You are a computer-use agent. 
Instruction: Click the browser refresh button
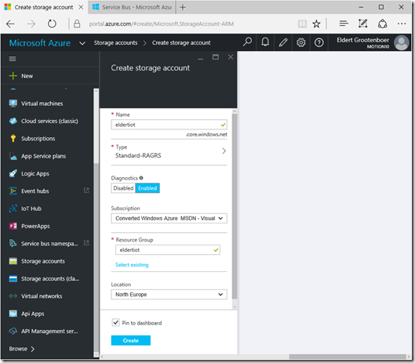tap(52, 24)
